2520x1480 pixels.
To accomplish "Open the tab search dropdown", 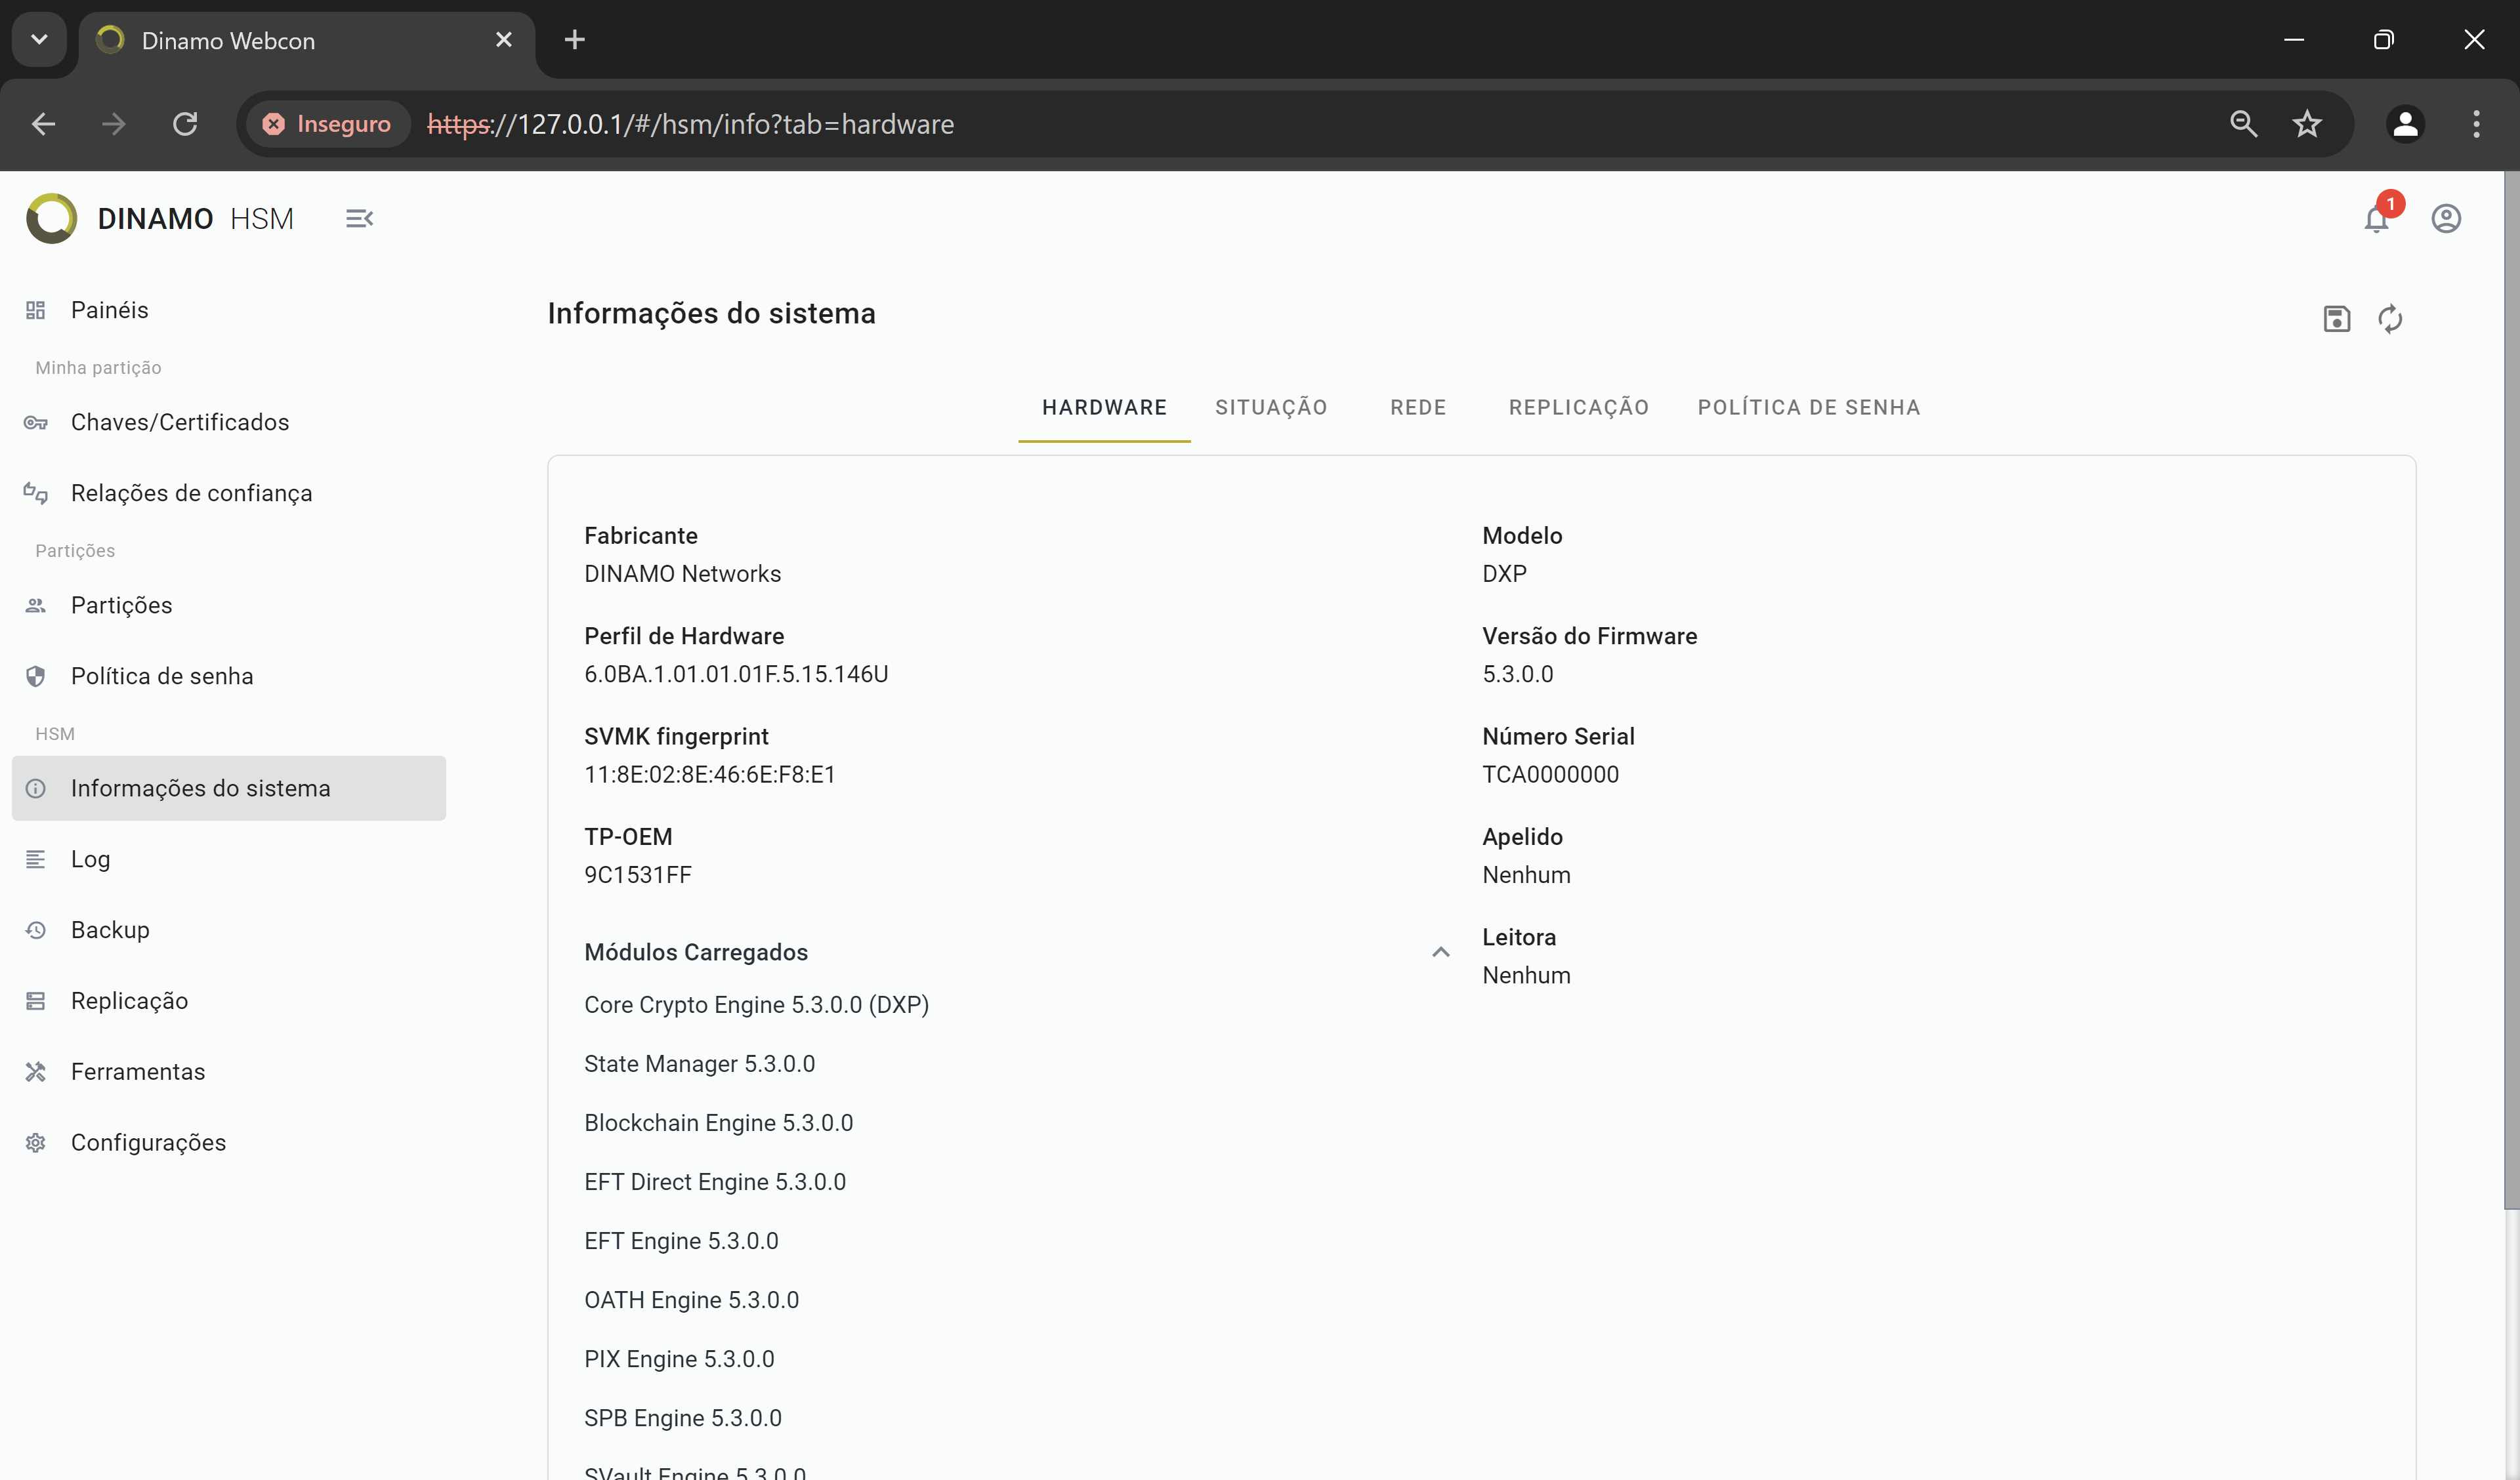I will (39, 40).
